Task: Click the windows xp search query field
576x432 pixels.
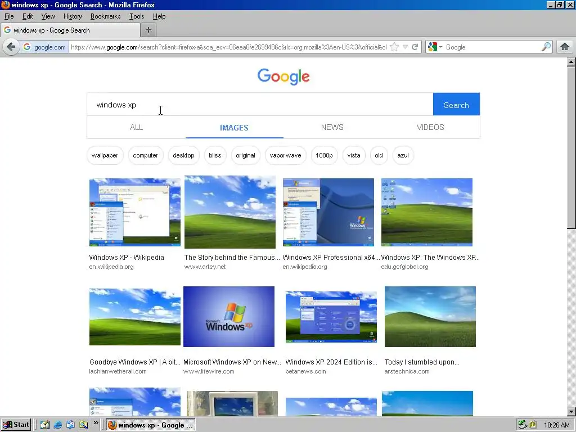Action: point(260,105)
